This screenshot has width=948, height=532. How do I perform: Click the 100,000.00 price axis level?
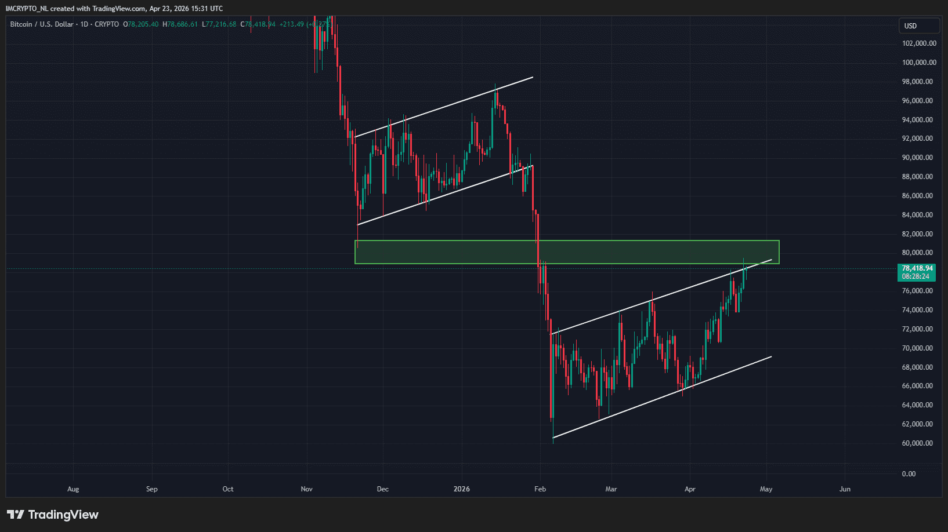tap(919, 63)
